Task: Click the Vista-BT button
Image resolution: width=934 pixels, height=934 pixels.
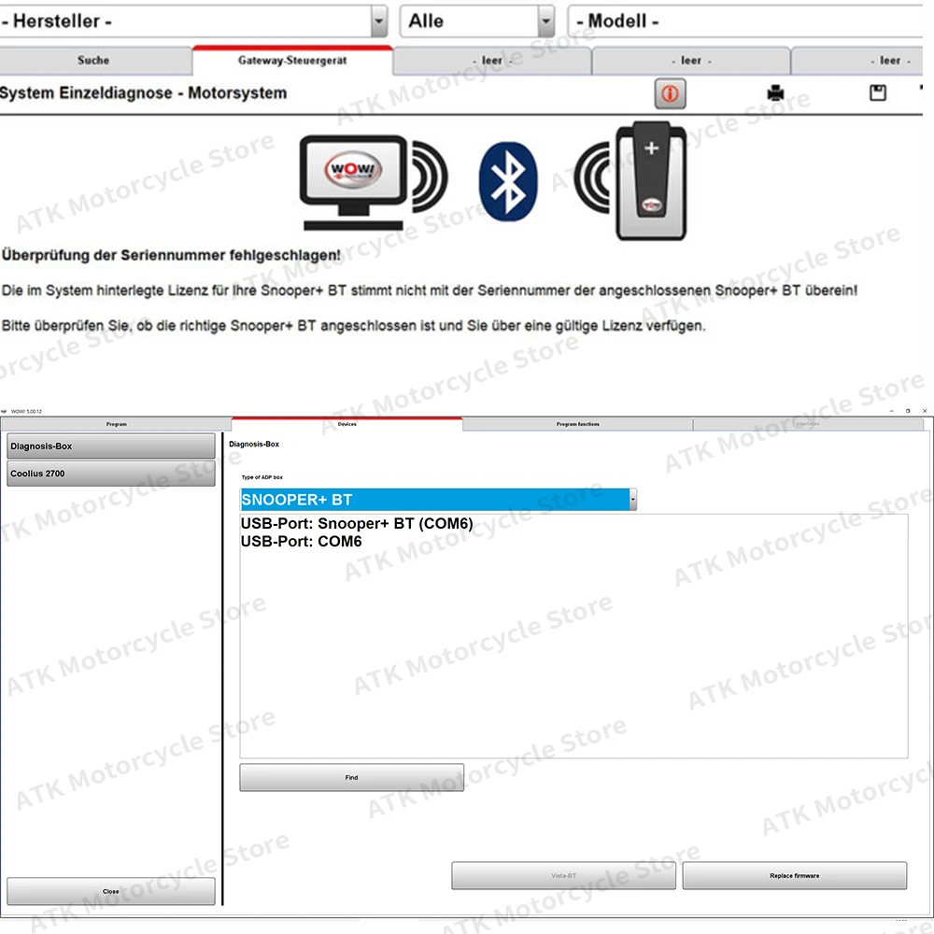Action: click(563, 875)
